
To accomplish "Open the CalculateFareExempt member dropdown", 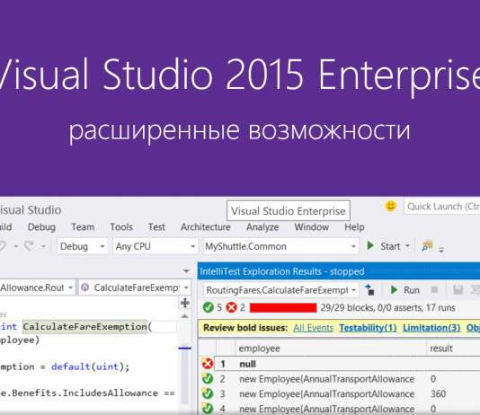I will tap(135, 287).
